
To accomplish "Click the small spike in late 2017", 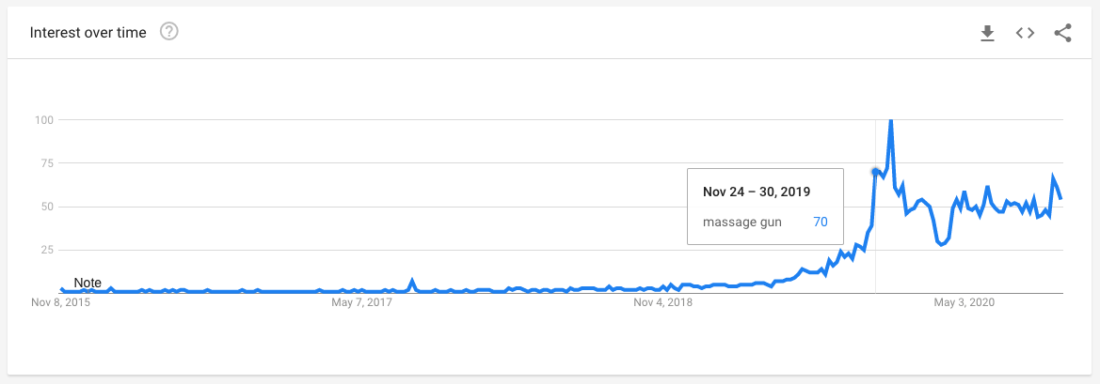I will click(x=411, y=281).
